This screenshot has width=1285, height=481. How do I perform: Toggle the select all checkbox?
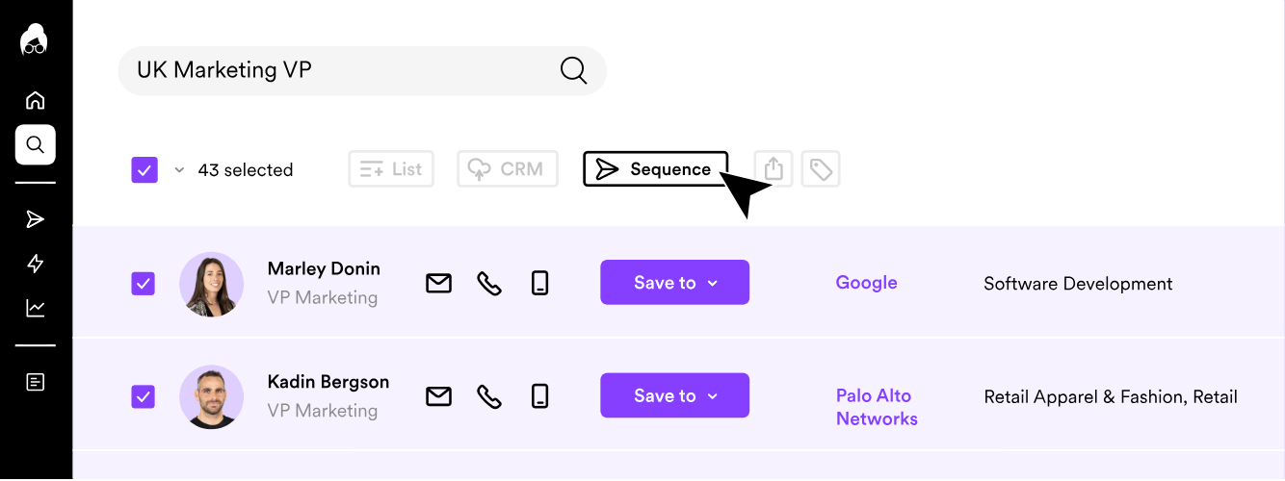coord(144,170)
